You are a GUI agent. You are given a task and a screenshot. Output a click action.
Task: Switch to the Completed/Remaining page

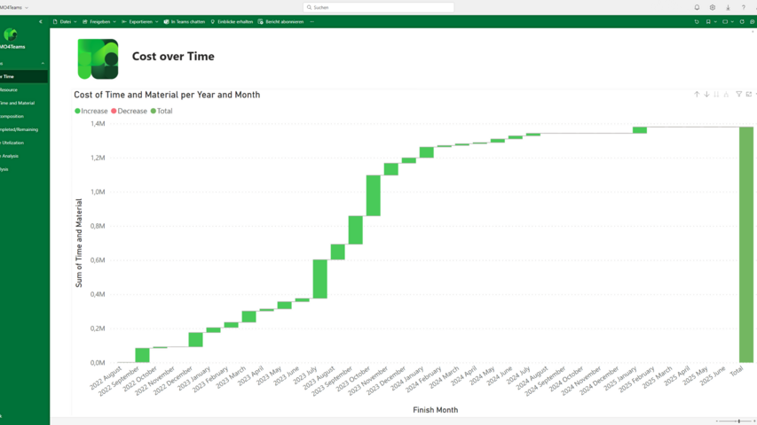19,129
